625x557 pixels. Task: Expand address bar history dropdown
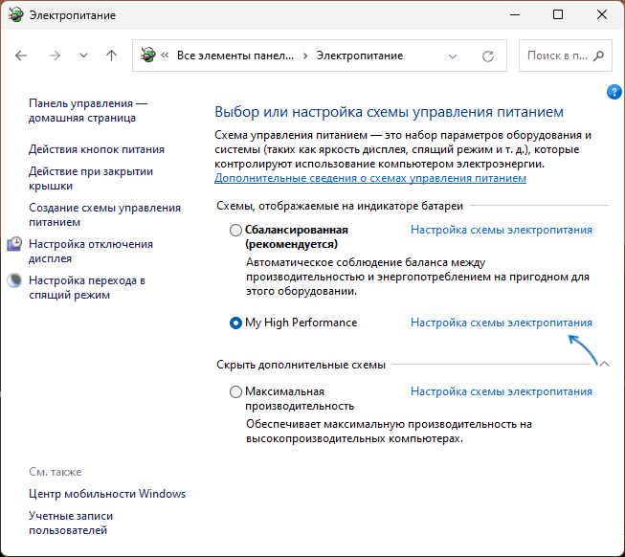[453, 56]
